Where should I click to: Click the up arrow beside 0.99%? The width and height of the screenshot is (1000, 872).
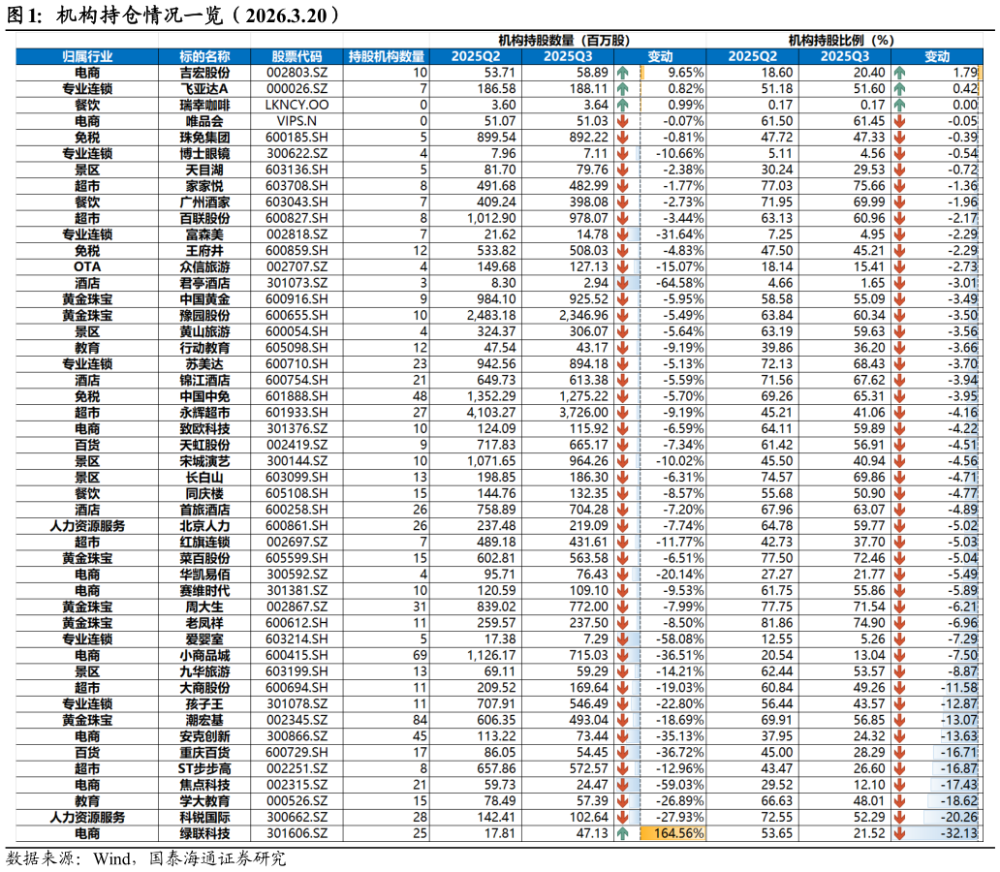click(x=622, y=106)
